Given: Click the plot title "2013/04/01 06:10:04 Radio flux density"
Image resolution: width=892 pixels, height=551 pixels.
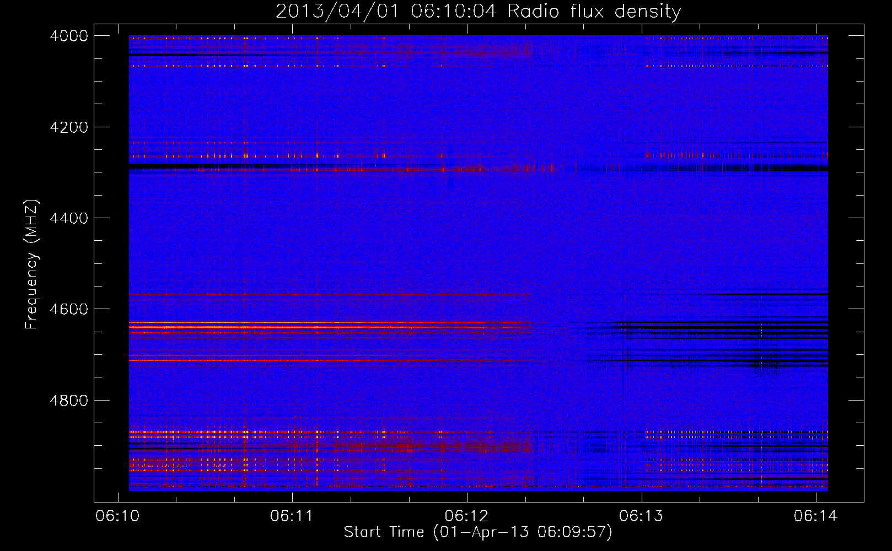Looking at the screenshot, I should click(x=478, y=12).
